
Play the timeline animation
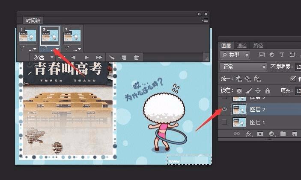coord(86,58)
